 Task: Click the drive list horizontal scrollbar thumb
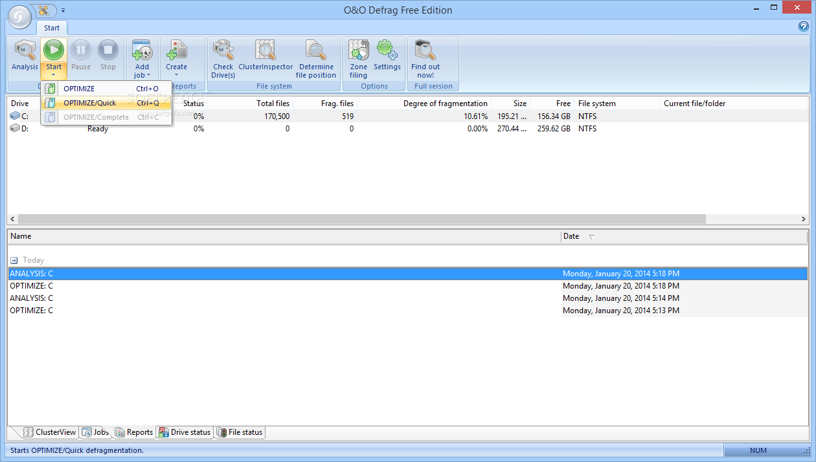[x=361, y=219]
